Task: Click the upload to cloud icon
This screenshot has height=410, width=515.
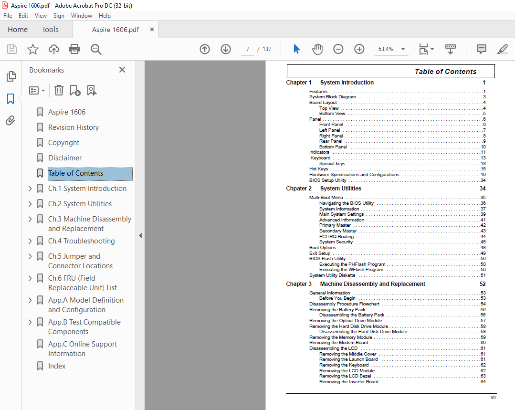Action: (x=54, y=49)
